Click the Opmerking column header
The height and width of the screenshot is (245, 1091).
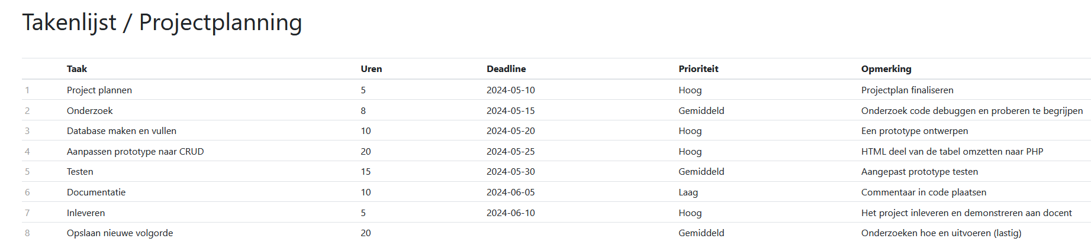[886, 69]
